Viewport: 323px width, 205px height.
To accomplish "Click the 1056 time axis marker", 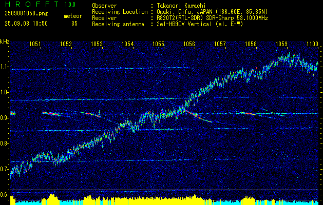I will [189, 44].
